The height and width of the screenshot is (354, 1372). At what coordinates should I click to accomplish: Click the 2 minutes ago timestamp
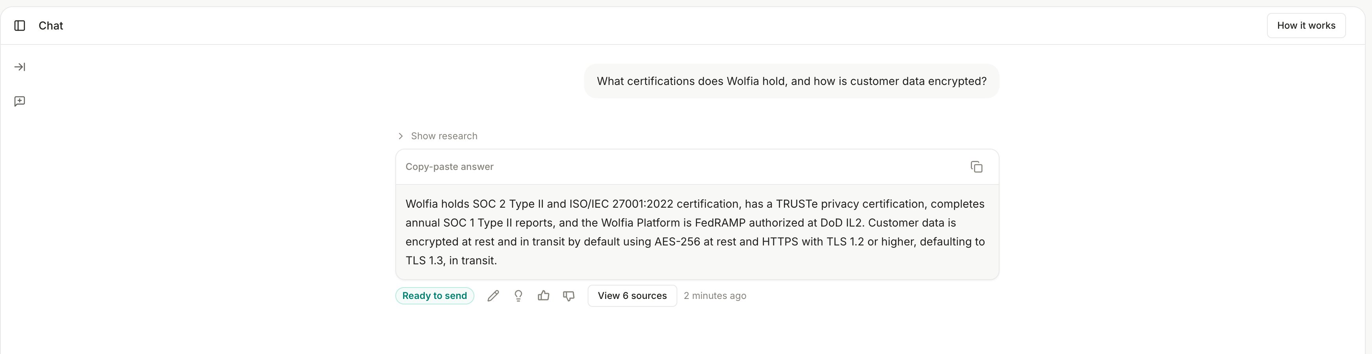pos(715,296)
